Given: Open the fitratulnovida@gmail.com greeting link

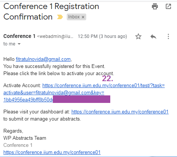Looking at the screenshot, I should [x=43, y=59].
